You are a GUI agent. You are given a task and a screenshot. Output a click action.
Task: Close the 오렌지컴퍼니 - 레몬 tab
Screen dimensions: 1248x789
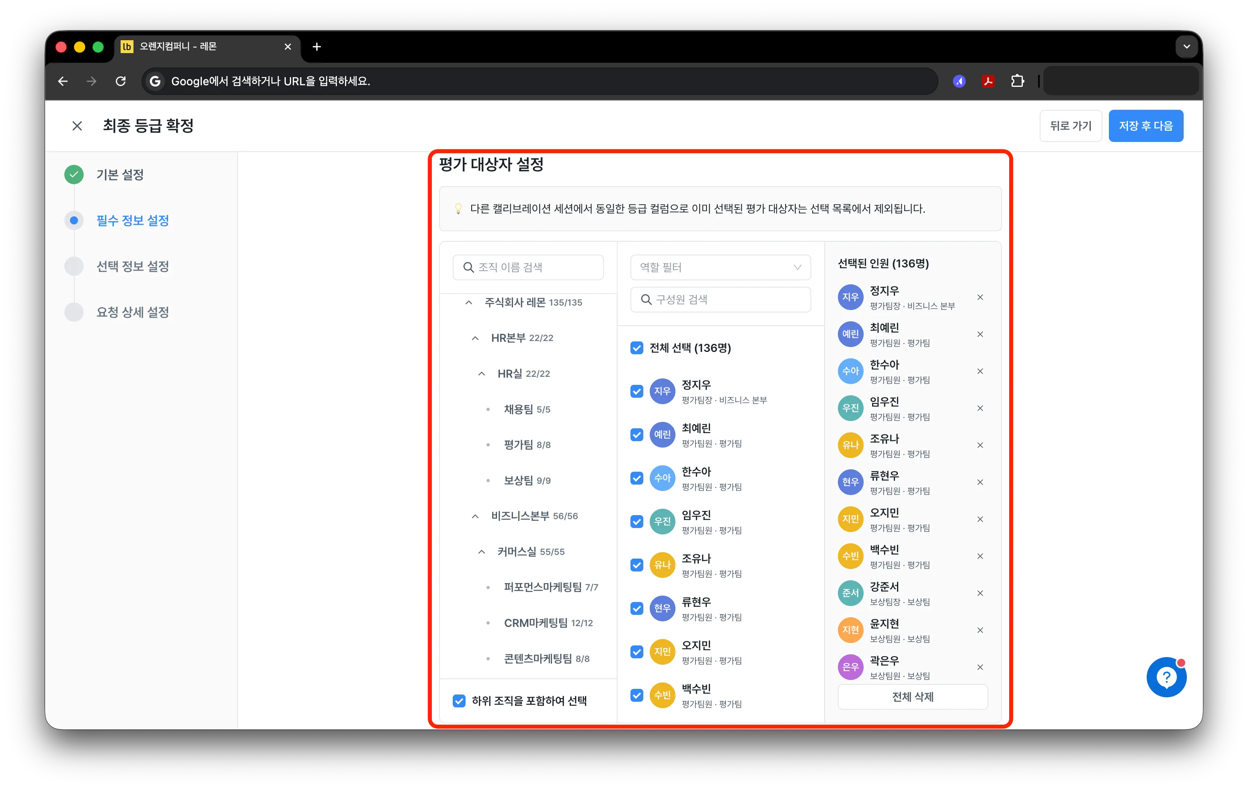pos(288,47)
